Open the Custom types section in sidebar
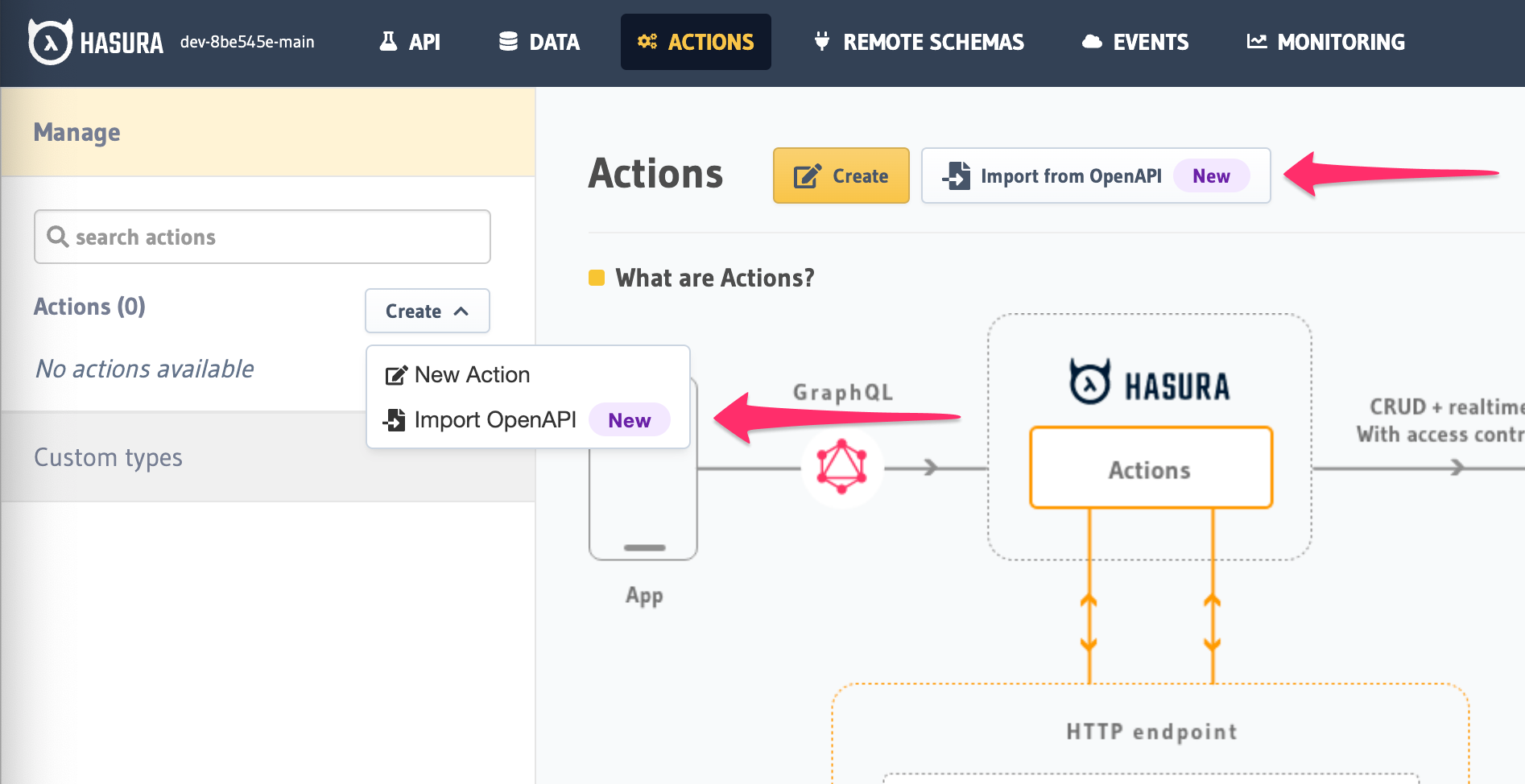 [x=108, y=456]
